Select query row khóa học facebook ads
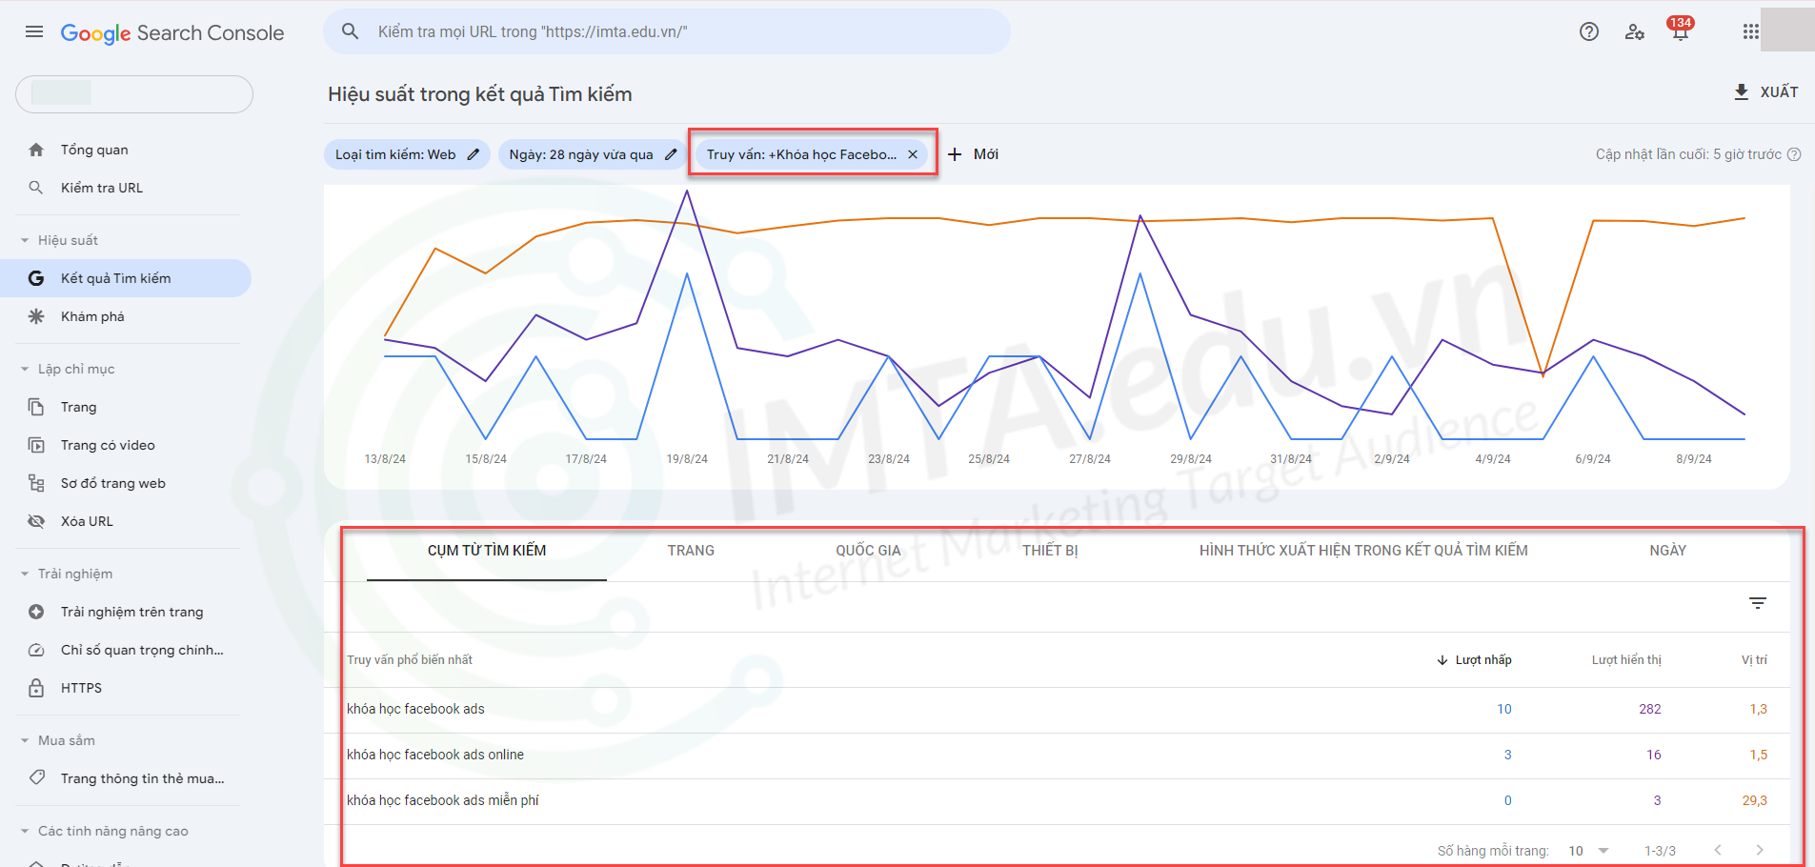The image size is (1815, 867). [1057, 709]
